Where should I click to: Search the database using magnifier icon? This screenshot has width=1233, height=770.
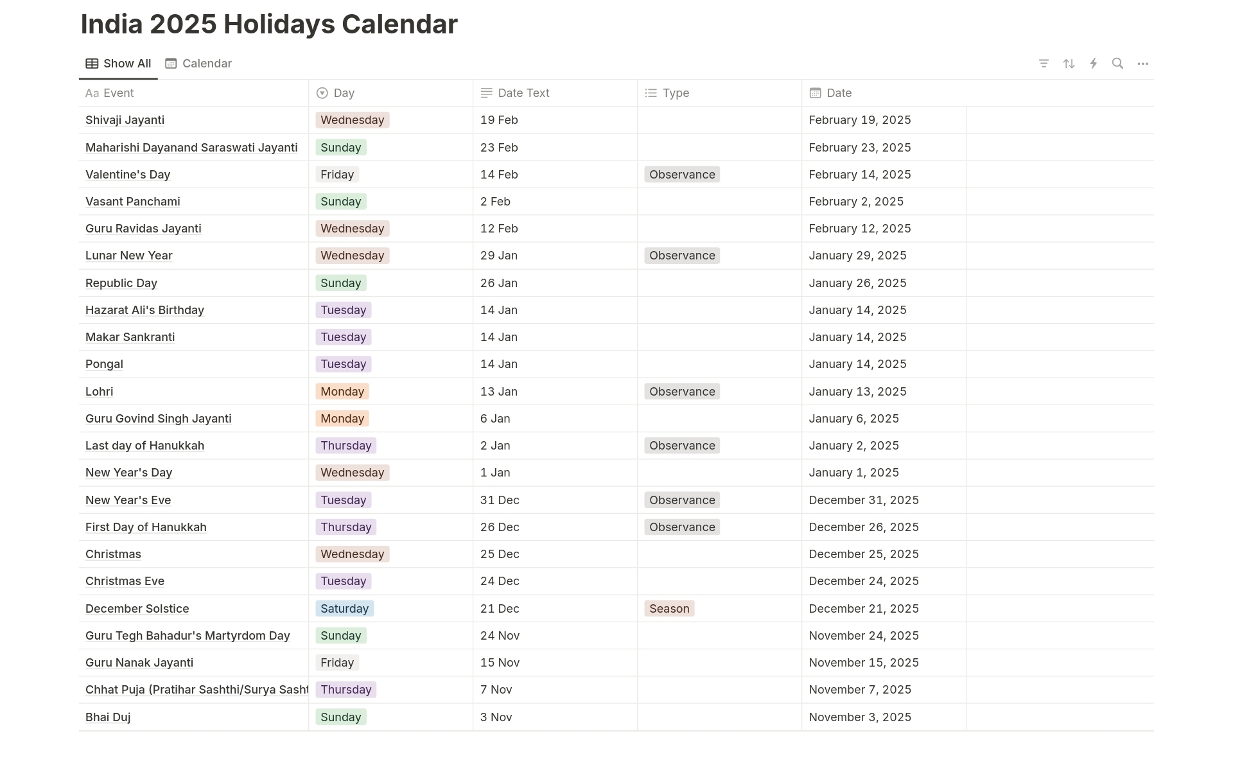click(1118, 63)
